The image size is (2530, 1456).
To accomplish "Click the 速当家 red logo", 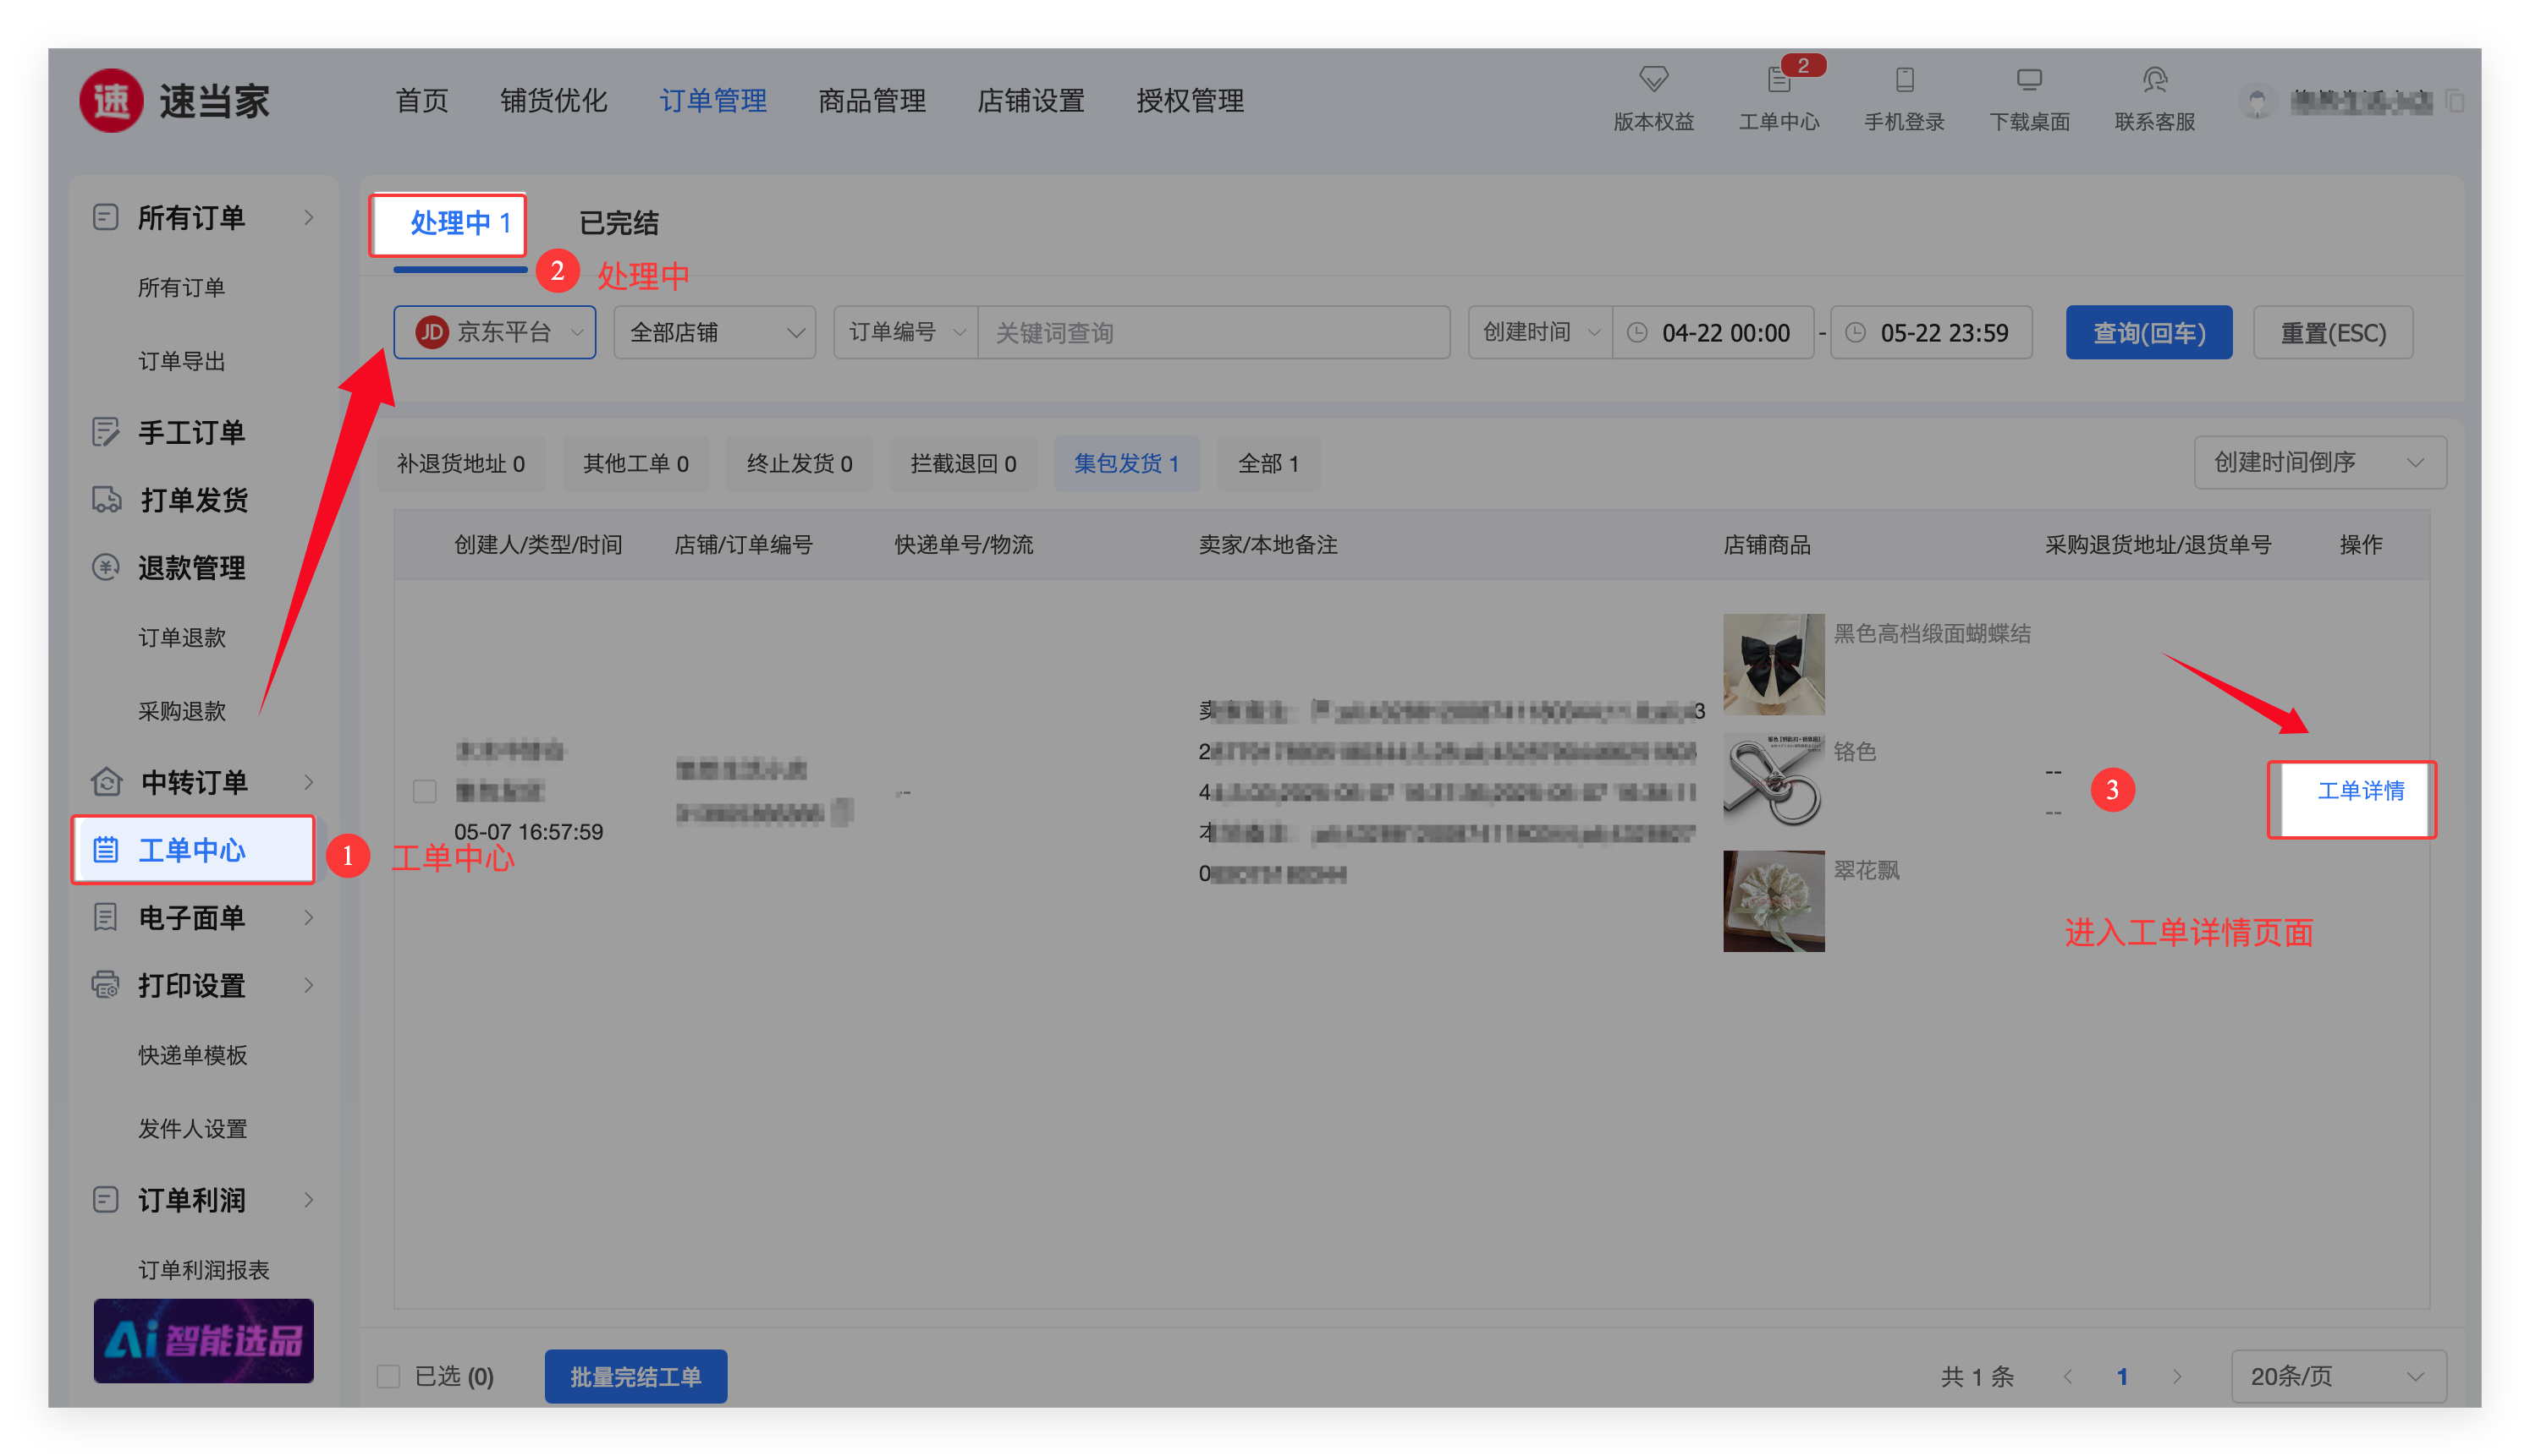I will (111, 101).
